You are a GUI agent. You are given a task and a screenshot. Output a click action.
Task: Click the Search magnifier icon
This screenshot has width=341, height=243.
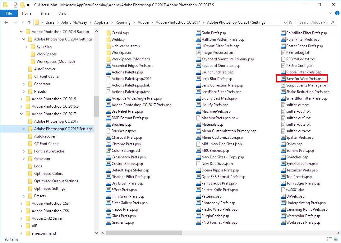332,22
